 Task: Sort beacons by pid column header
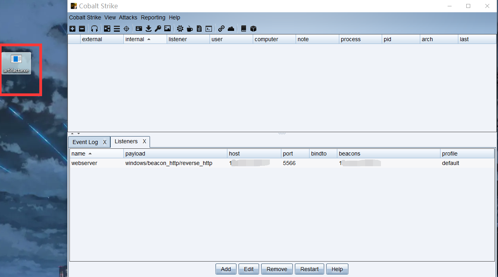click(401, 39)
